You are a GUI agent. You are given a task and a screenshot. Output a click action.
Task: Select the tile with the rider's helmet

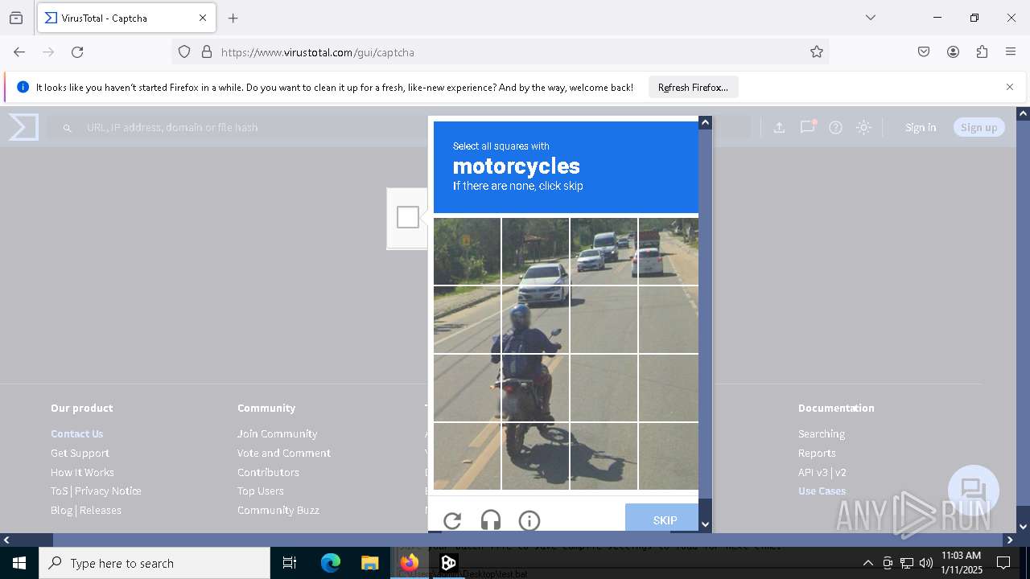[x=535, y=319]
